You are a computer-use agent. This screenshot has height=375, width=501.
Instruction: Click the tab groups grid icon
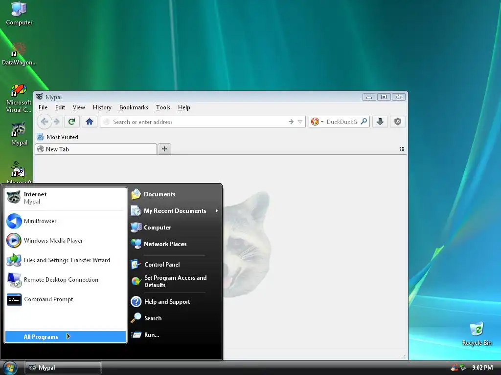pyautogui.click(x=402, y=149)
